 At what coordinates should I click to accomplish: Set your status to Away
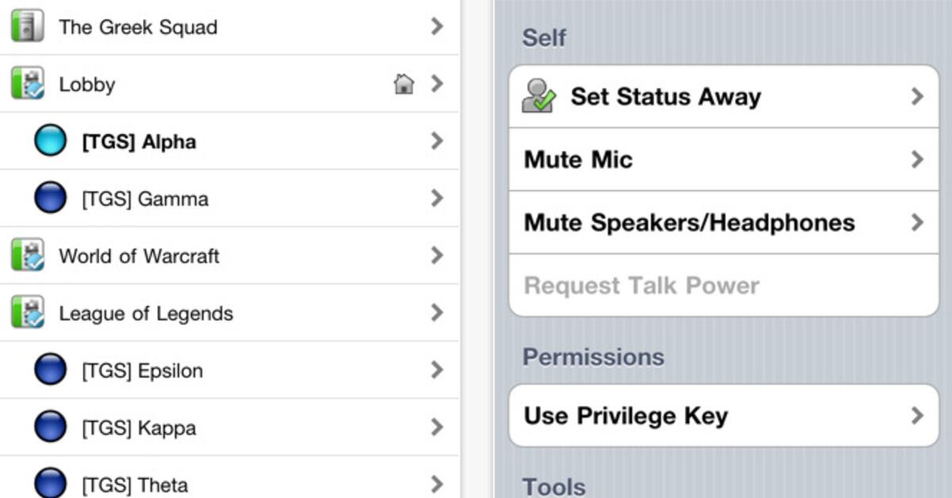(x=722, y=96)
